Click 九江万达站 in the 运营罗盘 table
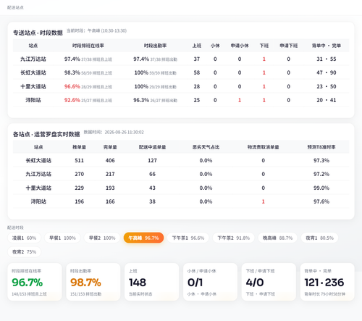The width and height of the screenshot is (362, 321). tap(38, 174)
